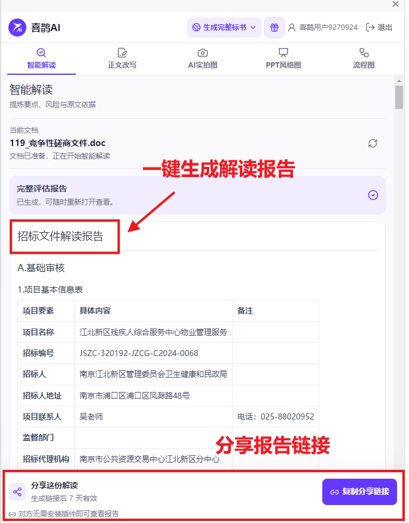The width and height of the screenshot is (409, 523).
Task: Switch to the PPT风格图 tab
Action: [283, 59]
